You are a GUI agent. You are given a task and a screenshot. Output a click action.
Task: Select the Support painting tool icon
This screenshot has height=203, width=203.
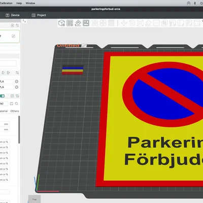click(173, 23)
